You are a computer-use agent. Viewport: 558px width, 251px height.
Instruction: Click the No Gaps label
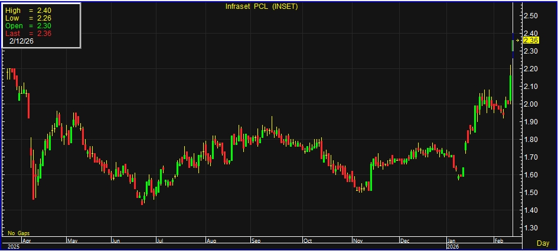tap(18, 233)
